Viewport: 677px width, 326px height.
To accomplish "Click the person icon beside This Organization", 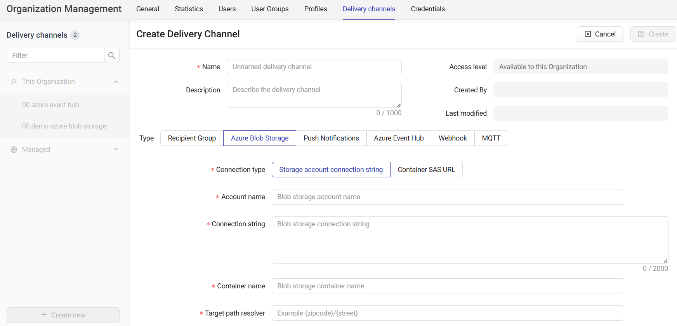I will click(x=14, y=82).
